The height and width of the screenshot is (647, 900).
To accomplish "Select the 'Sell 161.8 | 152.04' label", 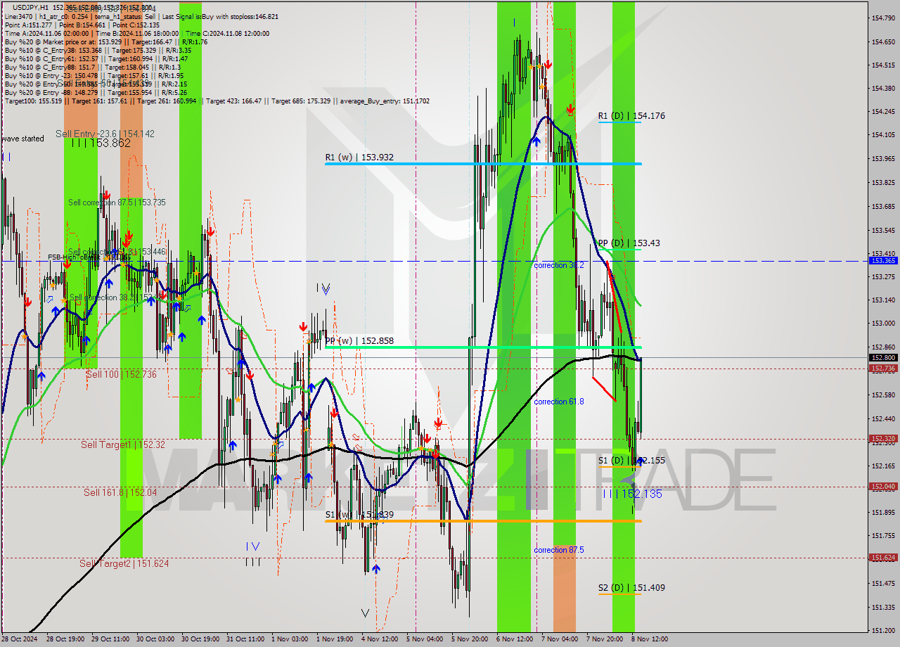I will tap(120, 492).
